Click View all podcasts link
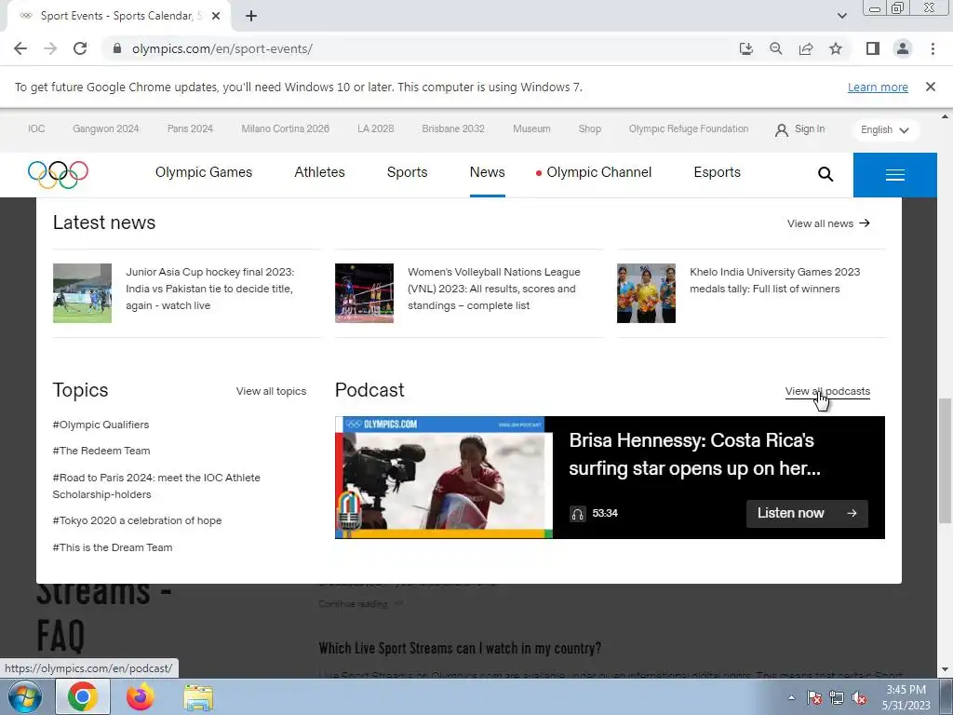953x715 pixels. click(x=827, y=391)
